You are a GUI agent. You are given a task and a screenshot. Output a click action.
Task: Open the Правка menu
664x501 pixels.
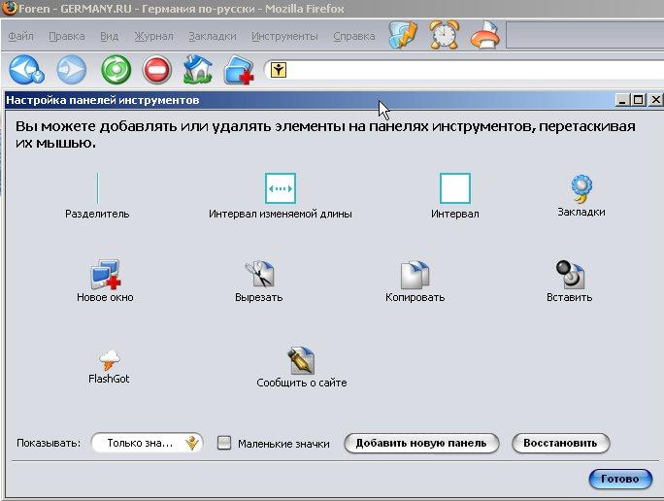click(x=66, y=37)
